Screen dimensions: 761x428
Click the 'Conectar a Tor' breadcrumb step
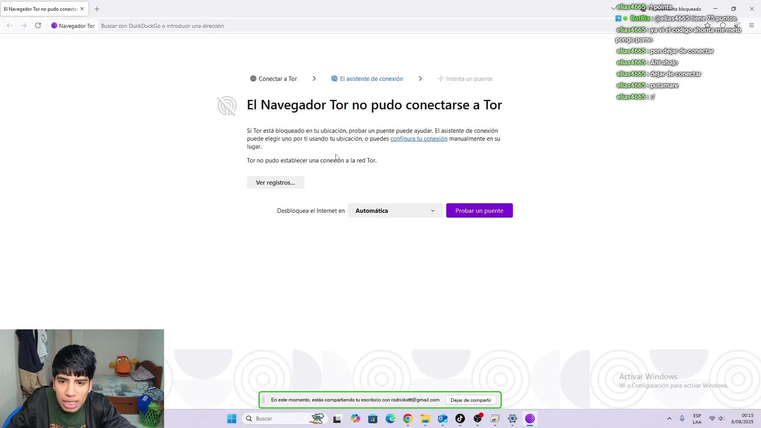273,78
